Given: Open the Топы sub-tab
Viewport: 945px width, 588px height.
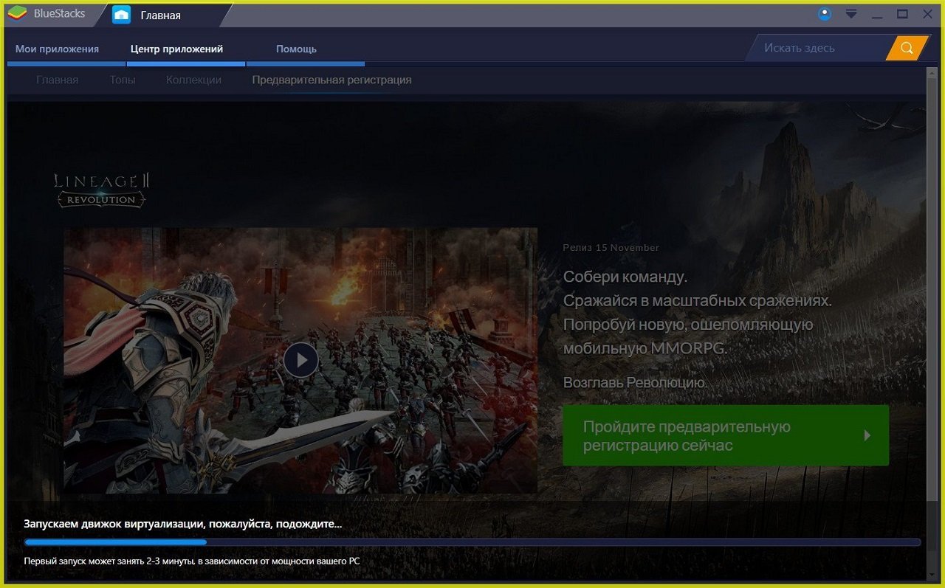Looking at the screenshot, I should tap(123, 80).
